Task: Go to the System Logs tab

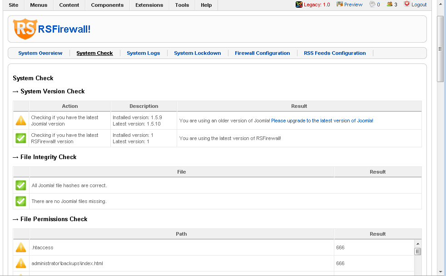Action: [x=144, y=53]
